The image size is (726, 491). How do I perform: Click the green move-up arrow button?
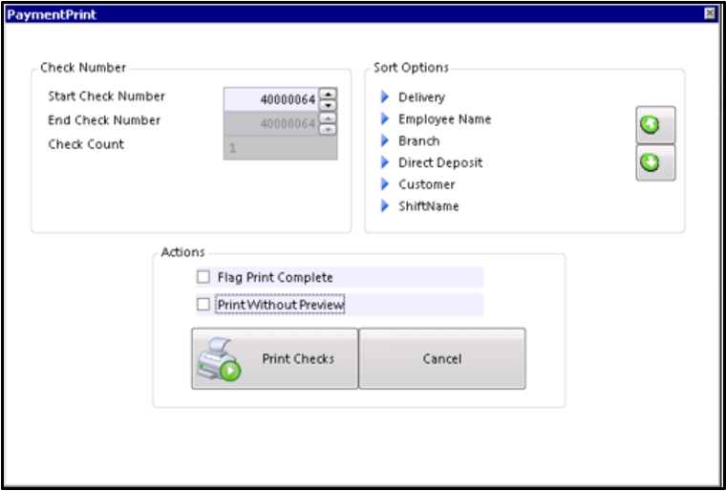655,124
